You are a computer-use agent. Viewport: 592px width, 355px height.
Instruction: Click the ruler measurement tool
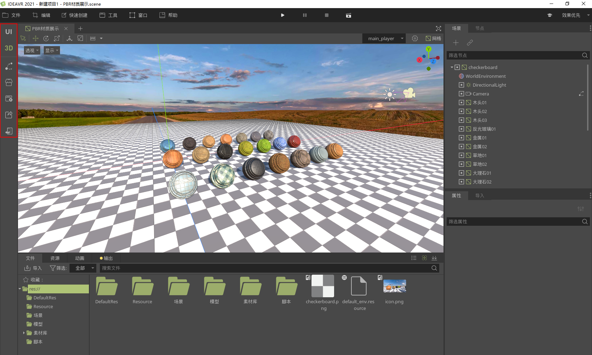click(x=93, y=38)
